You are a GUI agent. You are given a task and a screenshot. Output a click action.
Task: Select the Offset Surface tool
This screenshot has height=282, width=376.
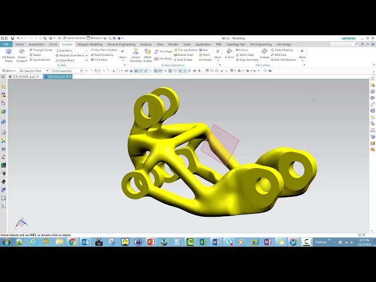pos(147,55)
